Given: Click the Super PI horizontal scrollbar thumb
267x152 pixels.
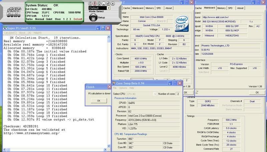Looking at the screenshot, I should coord(8,150).
